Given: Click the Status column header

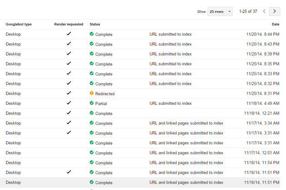Looking at the screenshot, I should (x=95, y=24).
